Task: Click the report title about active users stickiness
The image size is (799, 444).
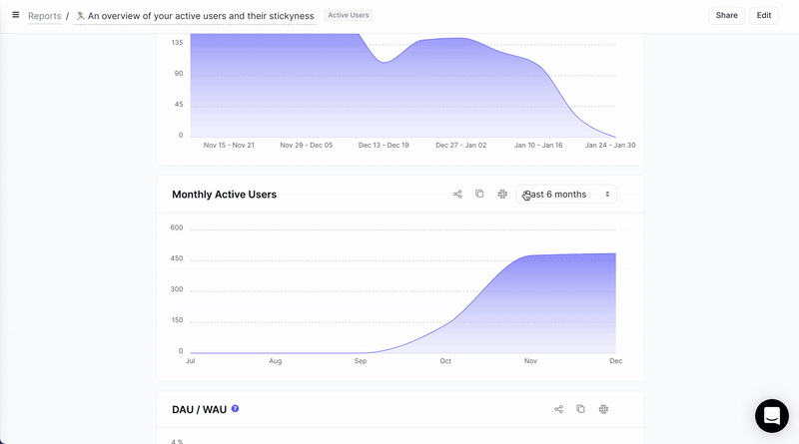Action: [x=200, y=16]
